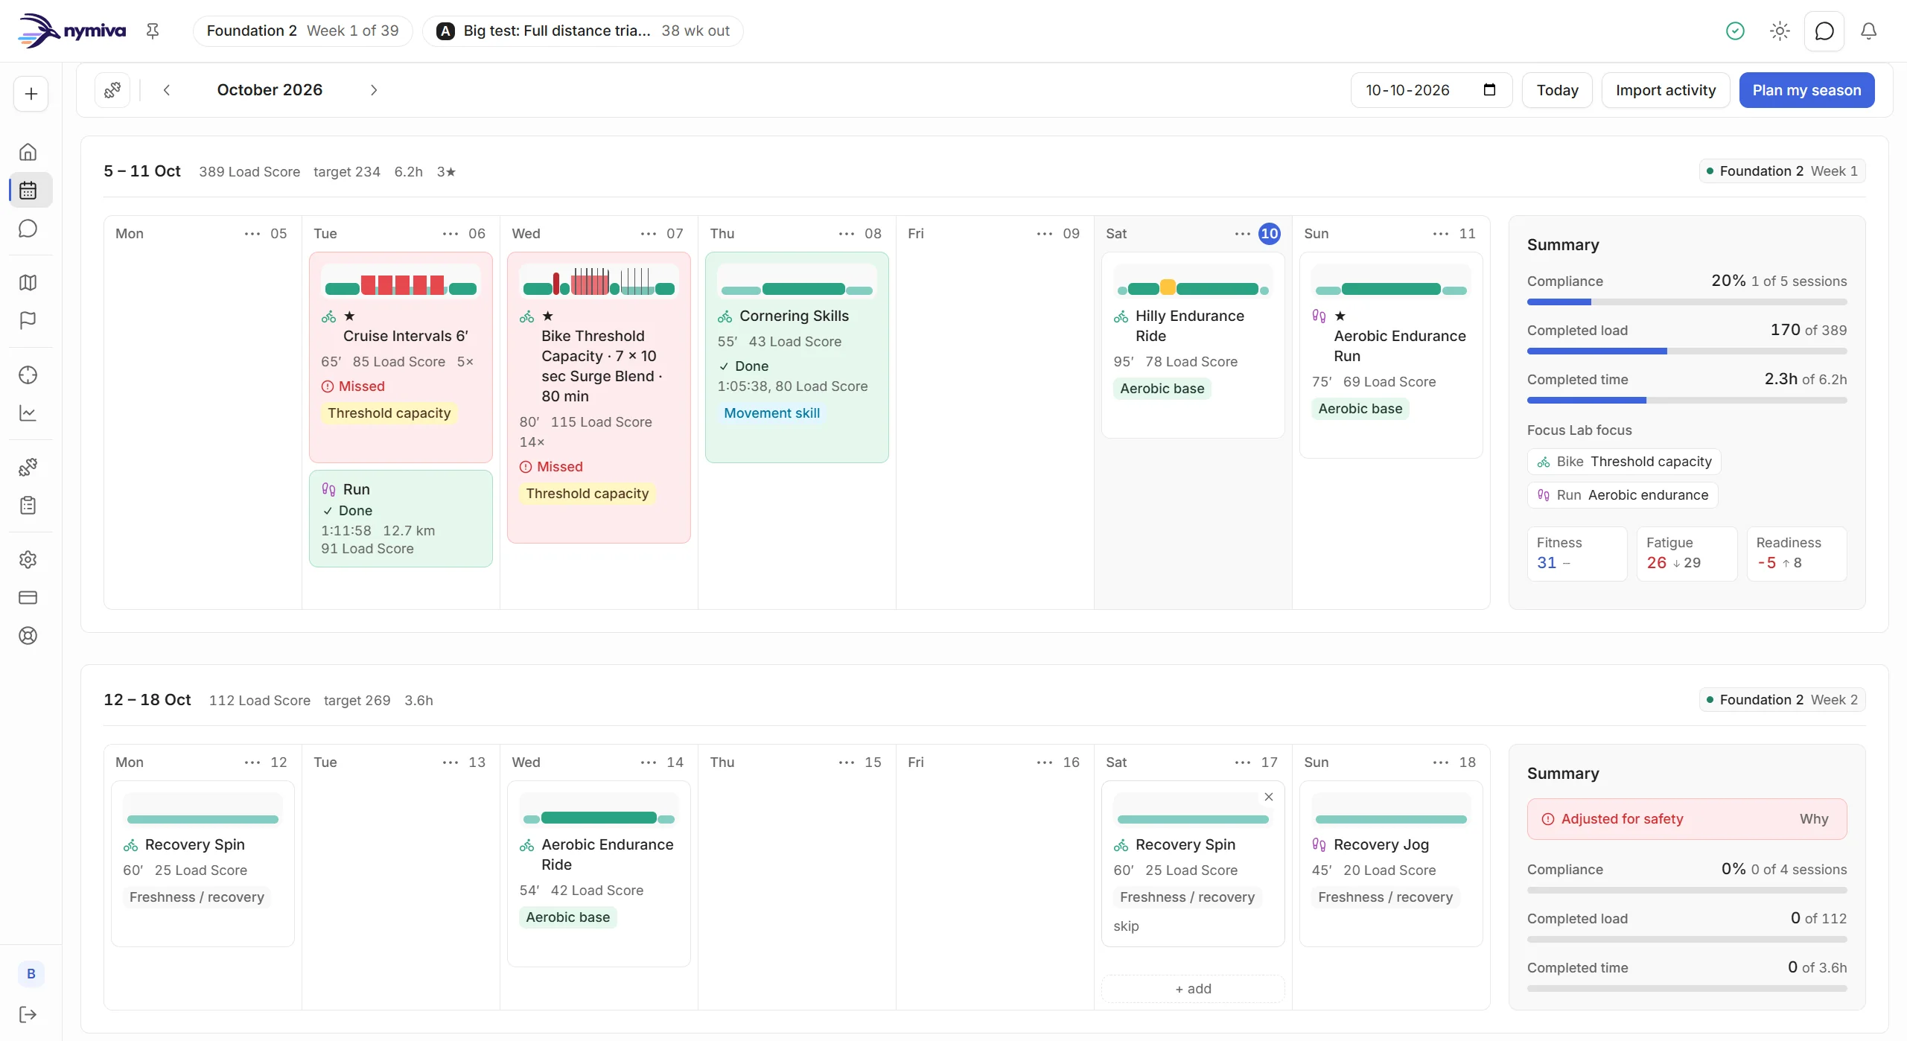Click the green sync status check icon
The image size is (1907, 1041).
point(1735,31)
